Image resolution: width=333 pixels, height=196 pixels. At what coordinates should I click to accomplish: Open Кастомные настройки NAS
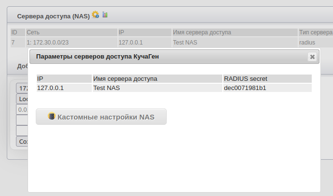pyautogui.click(x=101, y=117)
